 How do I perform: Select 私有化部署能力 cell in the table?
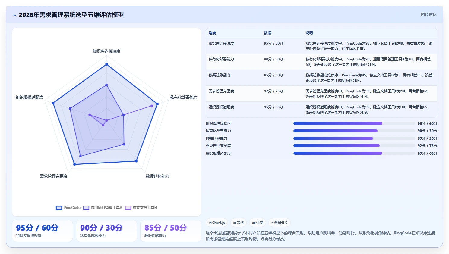click(221, 59)
